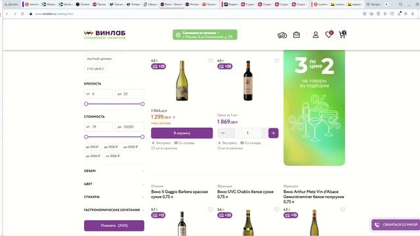420x236 pixels.
Task: Decrease red wine quantity with minus
Action: pos(223,133)
